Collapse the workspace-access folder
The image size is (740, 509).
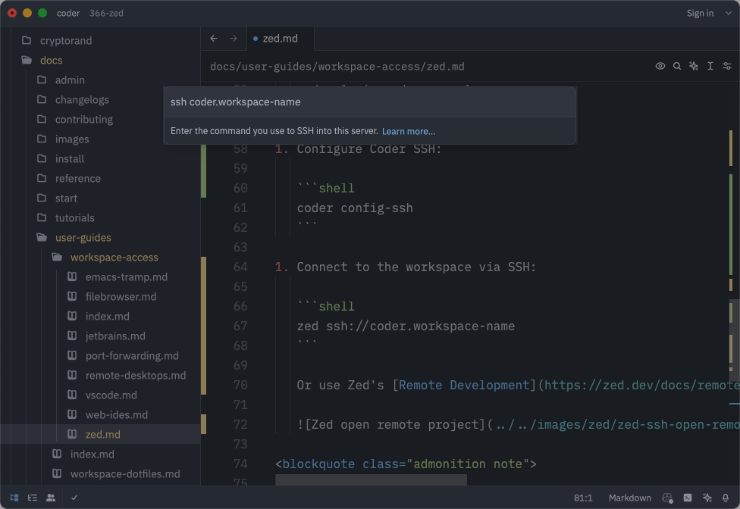click(114, 257)
